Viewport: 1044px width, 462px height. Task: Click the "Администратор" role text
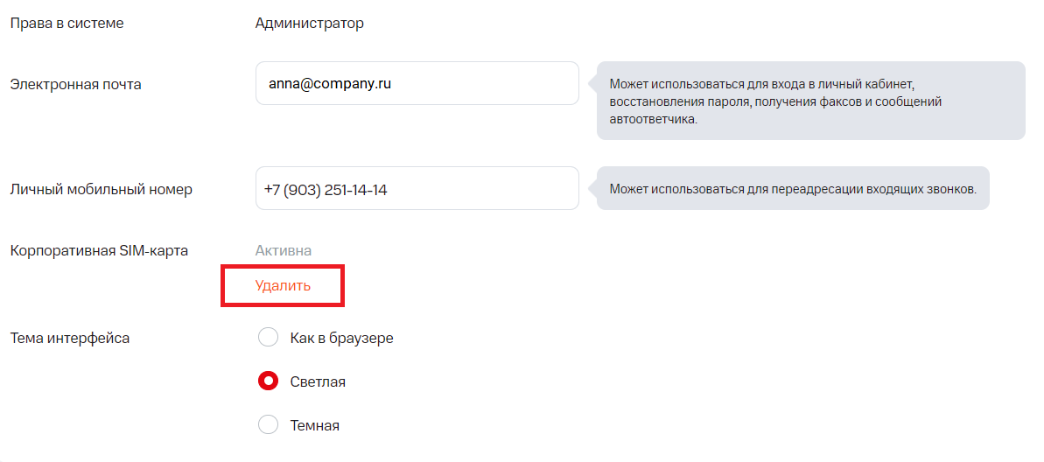[309, 23]
